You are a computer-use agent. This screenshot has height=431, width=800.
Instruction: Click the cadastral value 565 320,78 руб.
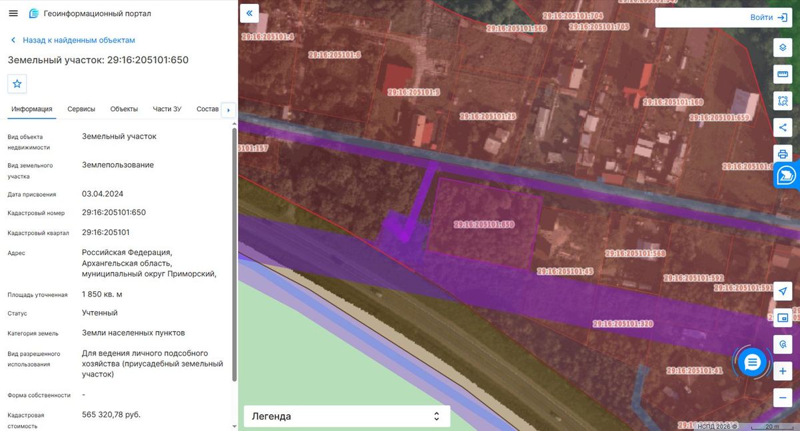click(111, 414)
